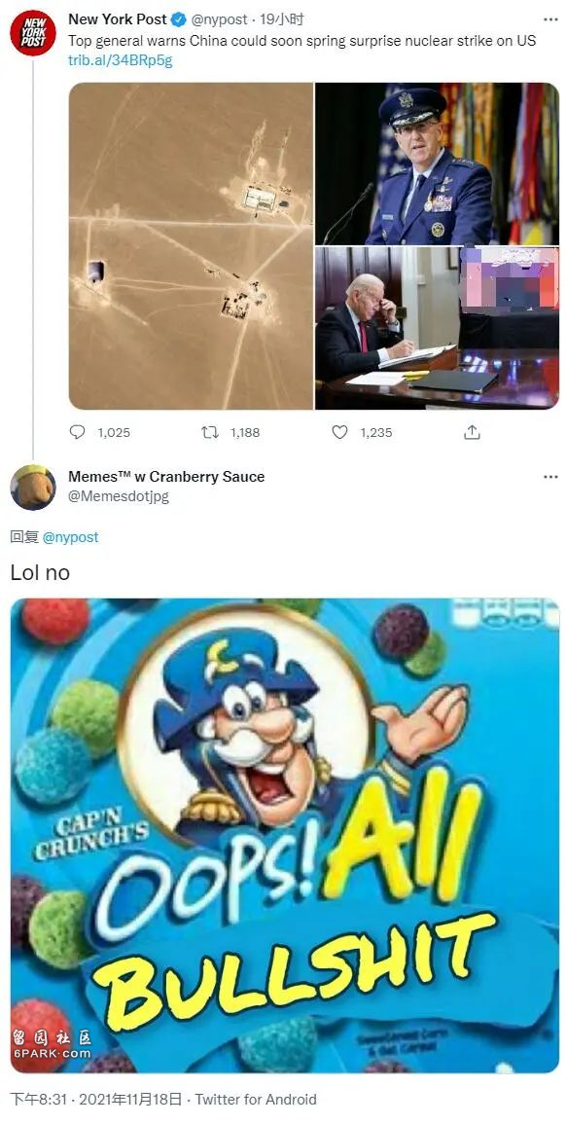Click Twitter for Android source label

click(256, 1099)
